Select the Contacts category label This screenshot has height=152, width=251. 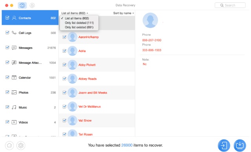click(x=25, y=18)
